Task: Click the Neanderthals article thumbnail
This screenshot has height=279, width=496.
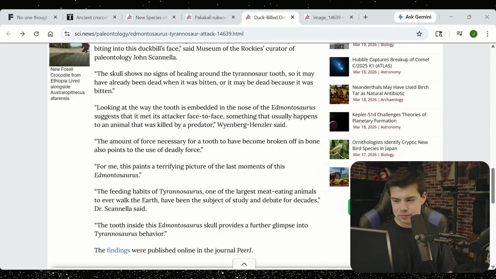Action: coord(339,94)
